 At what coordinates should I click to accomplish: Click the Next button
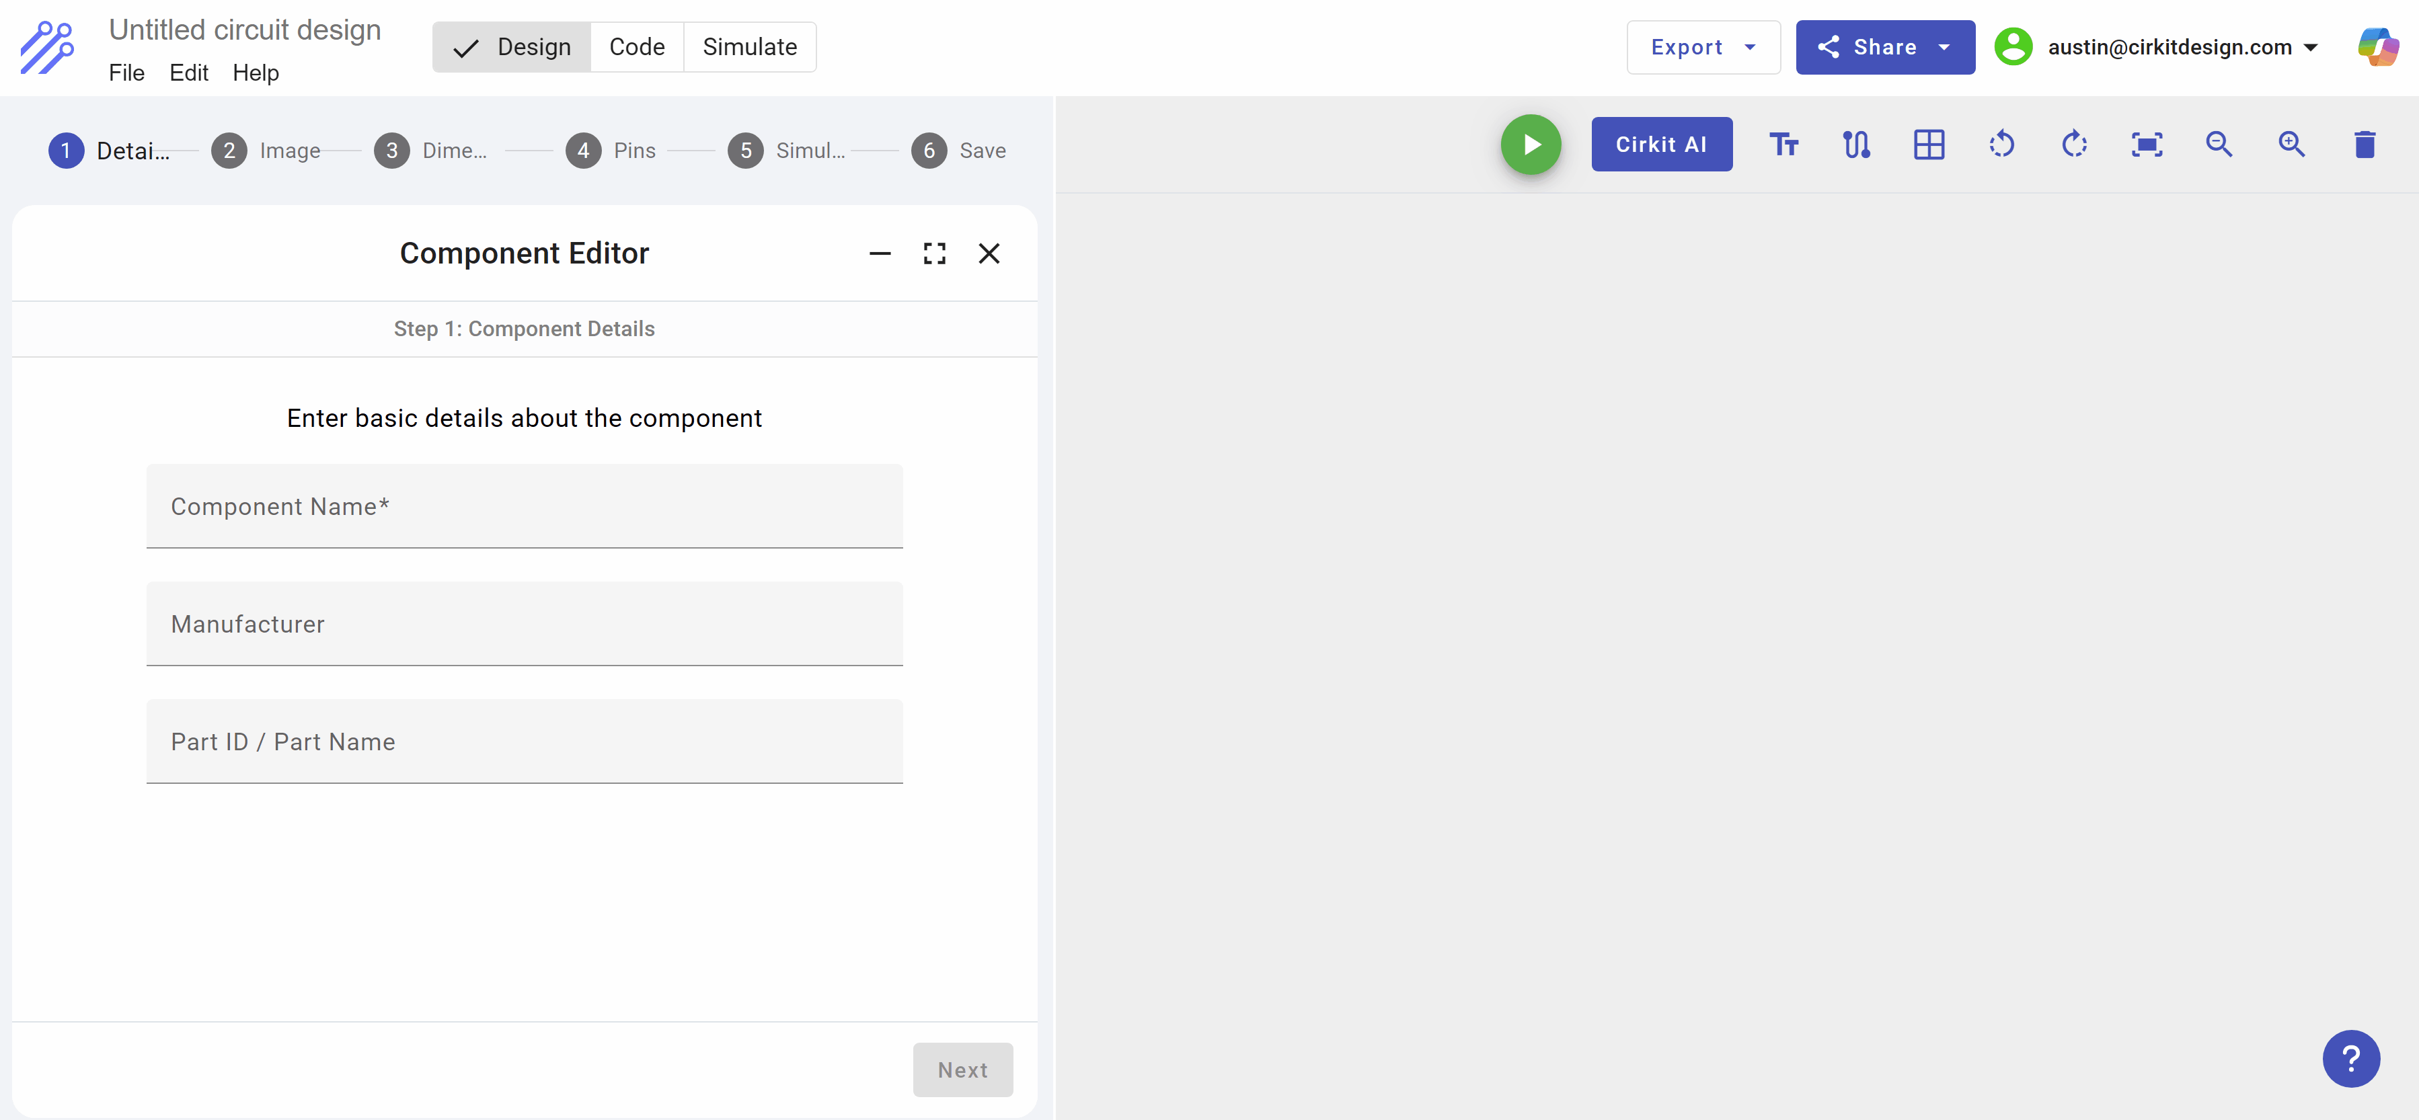coord(962,1070)
